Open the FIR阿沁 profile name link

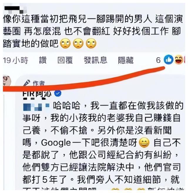[37, 94]
